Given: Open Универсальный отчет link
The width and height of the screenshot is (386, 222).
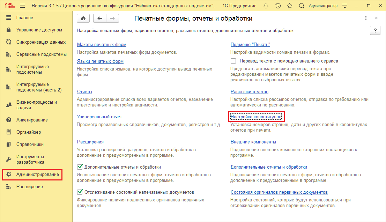Looking at the screenshot, I should pyautogui.click(x=99, y=117).
